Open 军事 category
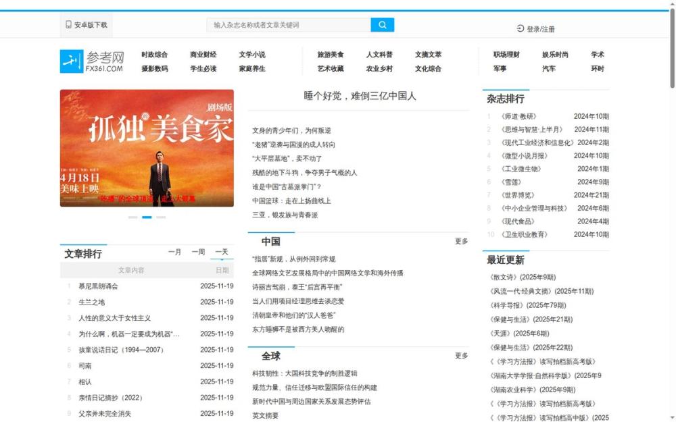676x422 pixels. coord(500,68)
